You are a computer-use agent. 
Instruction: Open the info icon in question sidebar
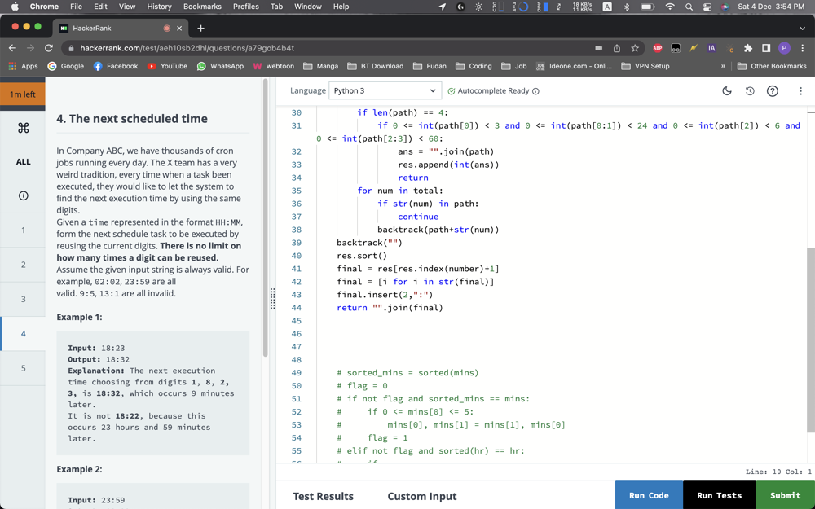pyautogui.click(x=23, y=195)
